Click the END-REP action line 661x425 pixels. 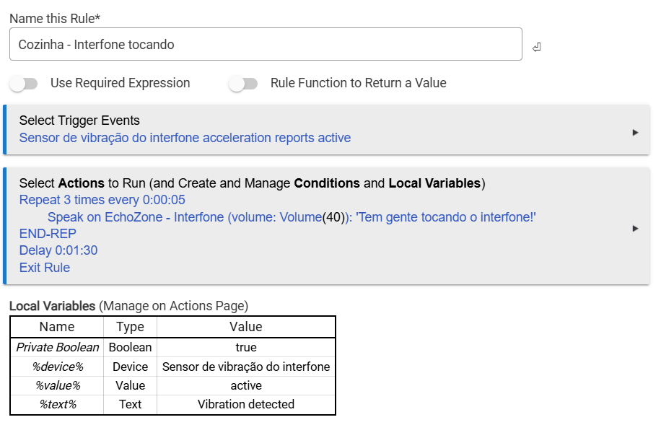click(48, 234)
